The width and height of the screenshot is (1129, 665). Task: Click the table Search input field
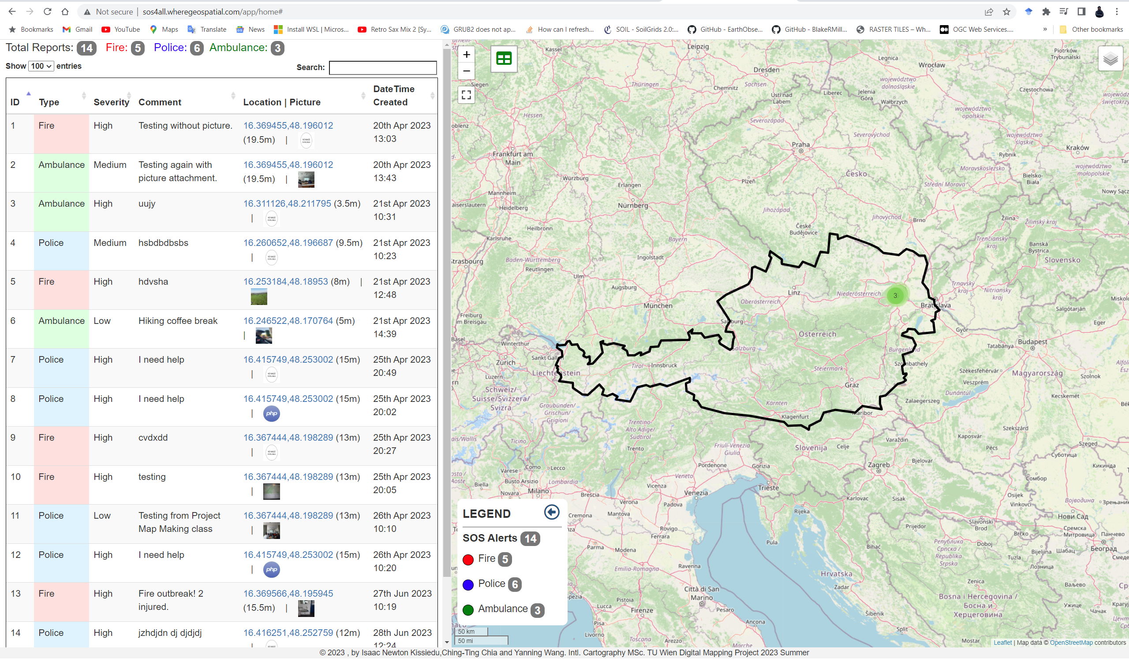point(382,68)
